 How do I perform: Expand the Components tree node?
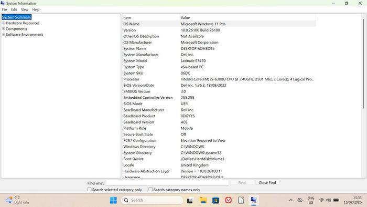(x=4, y=28)
